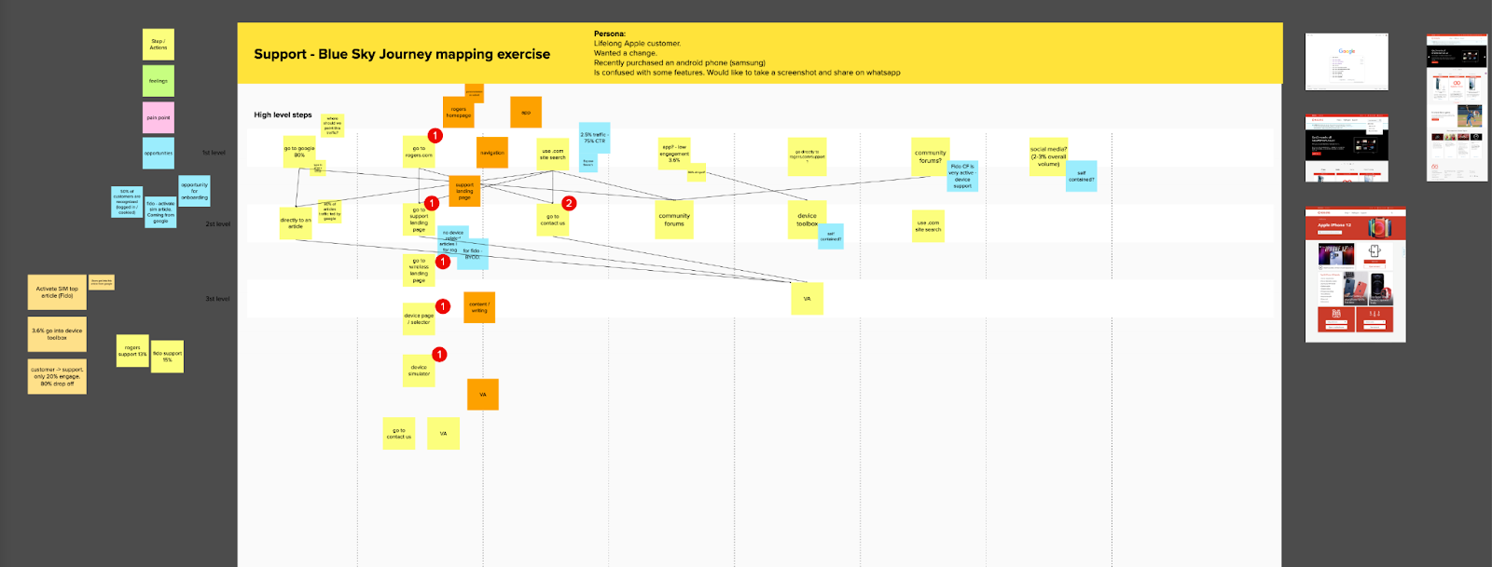The width and height of the screenshot is (1492, 567).
Task: Open the 'Apple iPhone 12' page screenshot thumbnail
Action: [1355, 275]
